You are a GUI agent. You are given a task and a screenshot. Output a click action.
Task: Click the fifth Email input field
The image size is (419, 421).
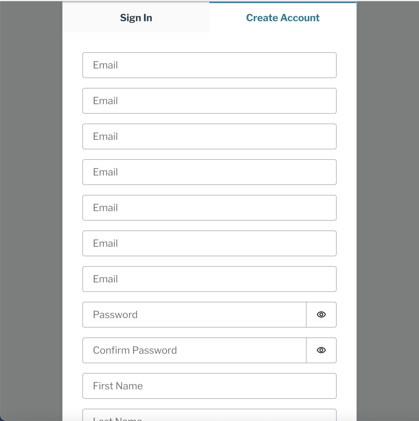[209, 208]
